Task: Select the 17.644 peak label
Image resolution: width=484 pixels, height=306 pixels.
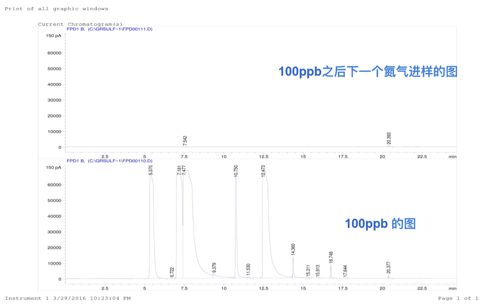Action: coord(345,271)
